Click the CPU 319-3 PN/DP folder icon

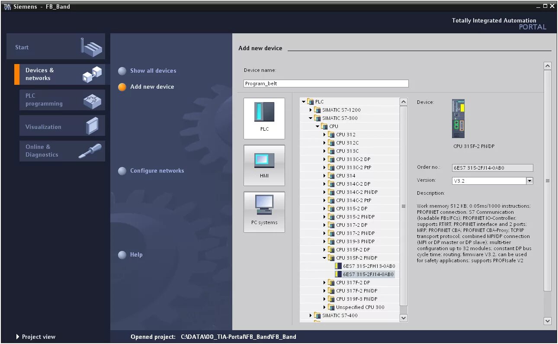[331, 241]
